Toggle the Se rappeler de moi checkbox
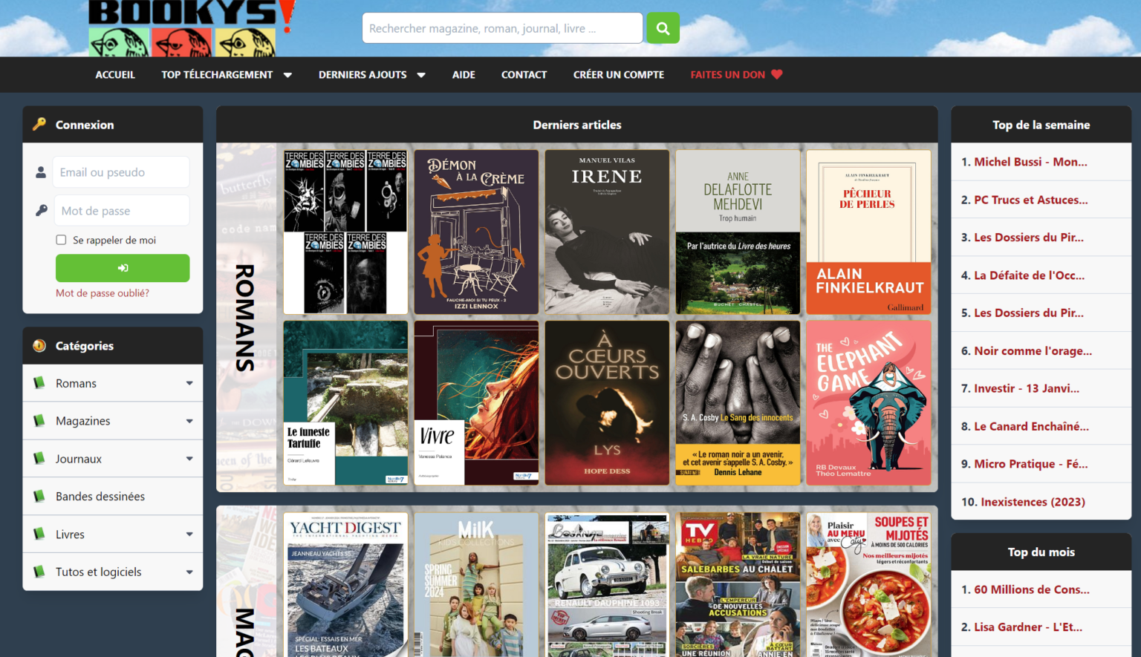 61,240
